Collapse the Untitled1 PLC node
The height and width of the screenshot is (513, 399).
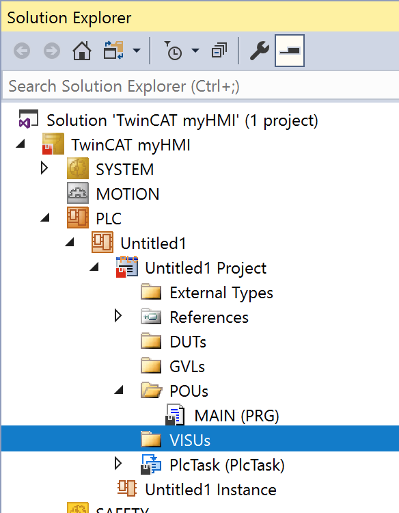pyautogui.click(x=70, y=241)
